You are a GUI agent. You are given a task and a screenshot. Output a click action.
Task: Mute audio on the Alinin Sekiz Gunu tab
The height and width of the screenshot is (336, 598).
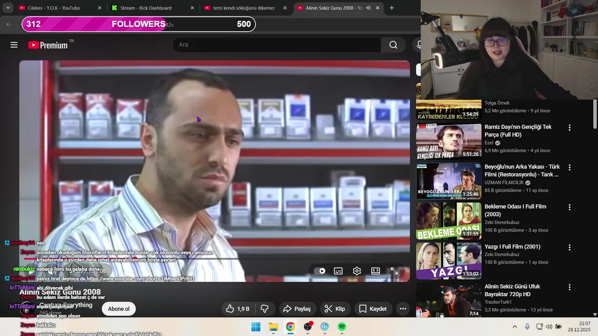point(368,8)
